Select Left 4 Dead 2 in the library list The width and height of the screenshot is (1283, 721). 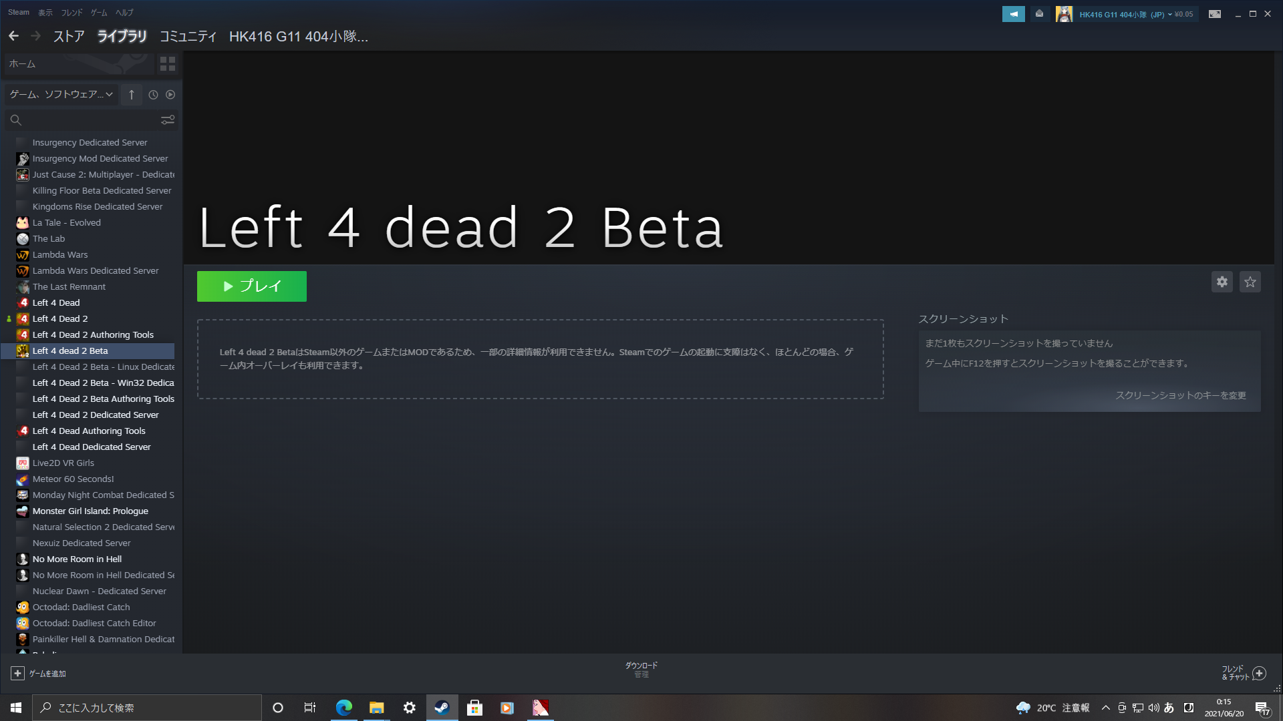[60, 318]
